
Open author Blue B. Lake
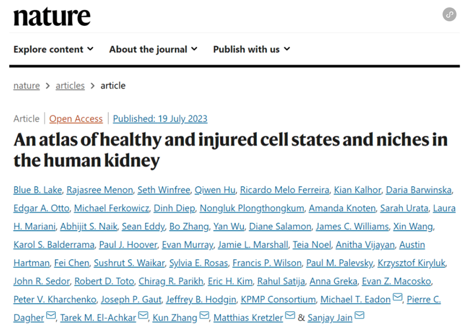click(x=38, y=190)
